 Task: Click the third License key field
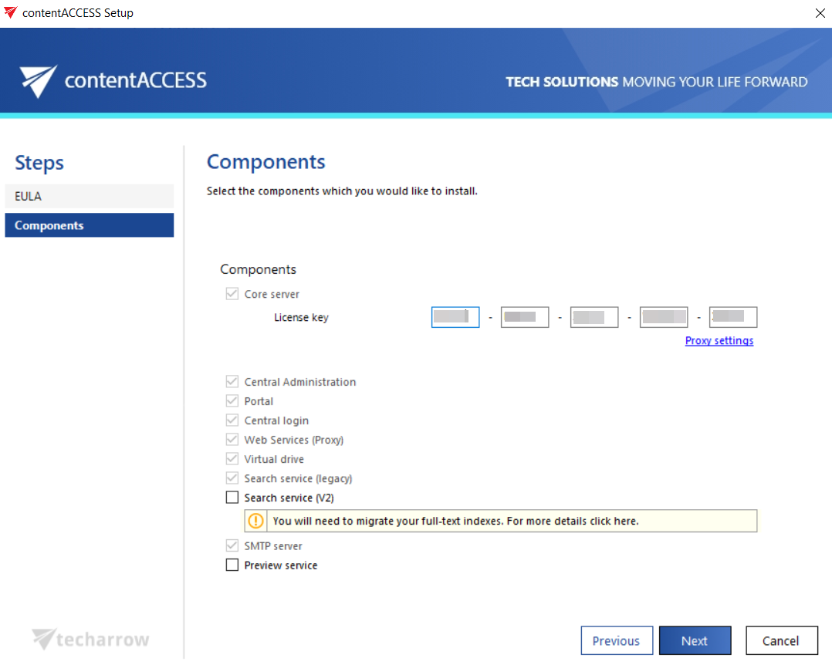(x=594, y=317)
